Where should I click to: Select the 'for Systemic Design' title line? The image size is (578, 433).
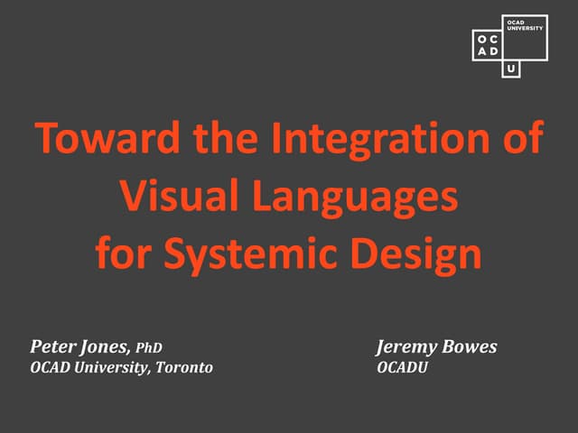click(x=289, y=255)
